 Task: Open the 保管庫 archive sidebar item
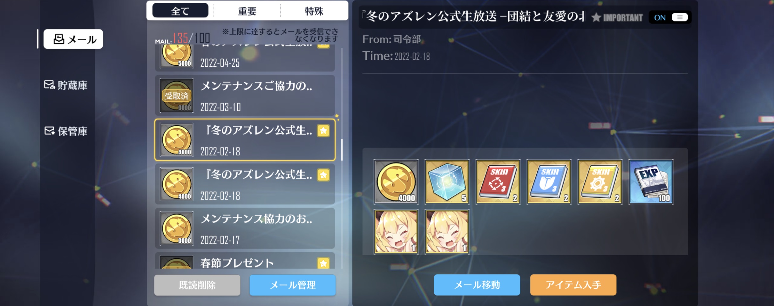click(66, 131)
